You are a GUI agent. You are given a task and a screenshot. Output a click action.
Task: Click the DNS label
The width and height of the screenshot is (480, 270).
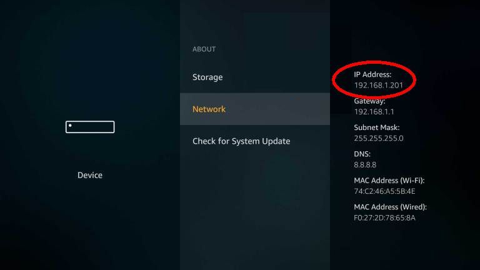362,154
